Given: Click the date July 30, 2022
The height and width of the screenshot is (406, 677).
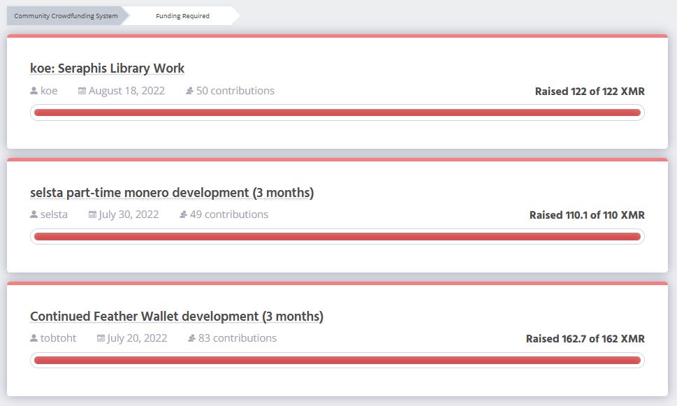Looking at the screenshot, I should point(129,215).
